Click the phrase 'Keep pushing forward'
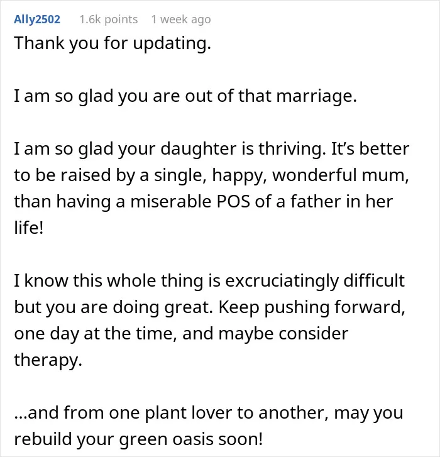The image size is (440, 457). coord(311,307)
